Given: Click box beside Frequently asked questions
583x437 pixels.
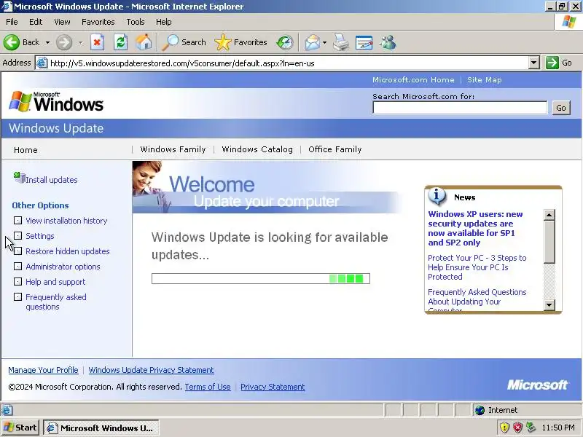Looking at the screenshot, I should coord(17,296).
